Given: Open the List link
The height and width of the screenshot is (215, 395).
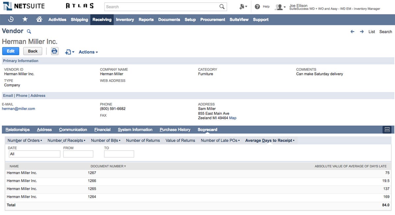Looking at the screenshot, I should pos(372,32).
